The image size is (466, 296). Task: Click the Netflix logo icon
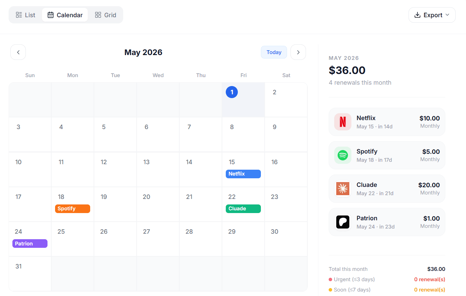pos(343,122)
